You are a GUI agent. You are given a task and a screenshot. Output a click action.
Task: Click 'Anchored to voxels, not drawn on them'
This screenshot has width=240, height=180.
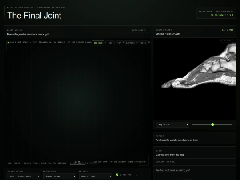177,140
